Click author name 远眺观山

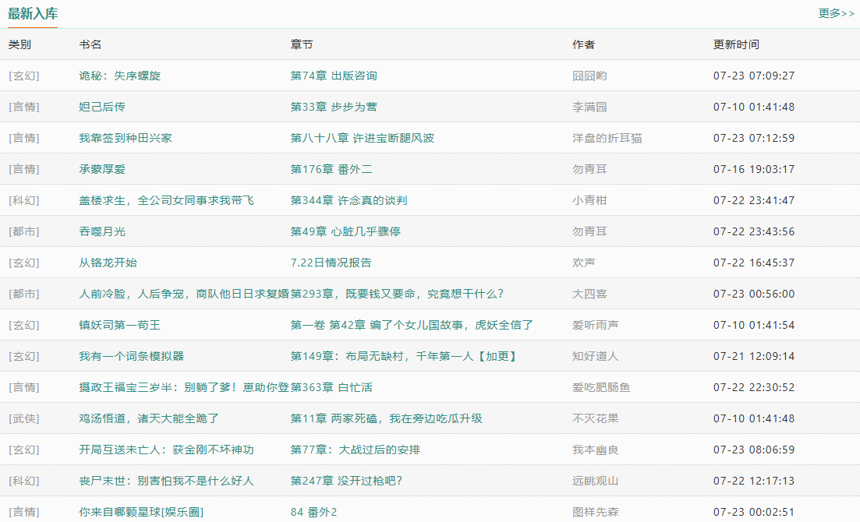(x=596, y=482)
